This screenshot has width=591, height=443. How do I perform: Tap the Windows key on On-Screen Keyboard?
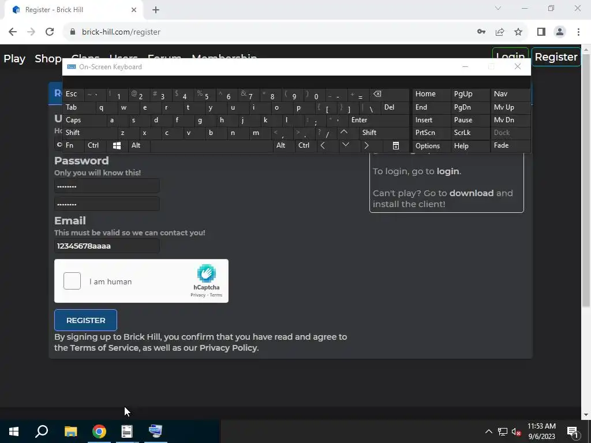[117, 145]
